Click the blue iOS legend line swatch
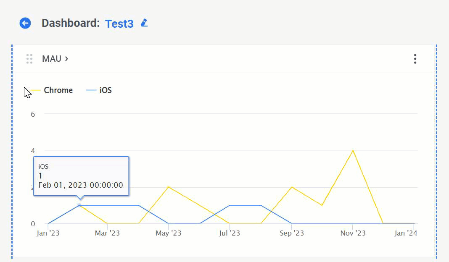 pyautogui.click(x=91, y=90)
